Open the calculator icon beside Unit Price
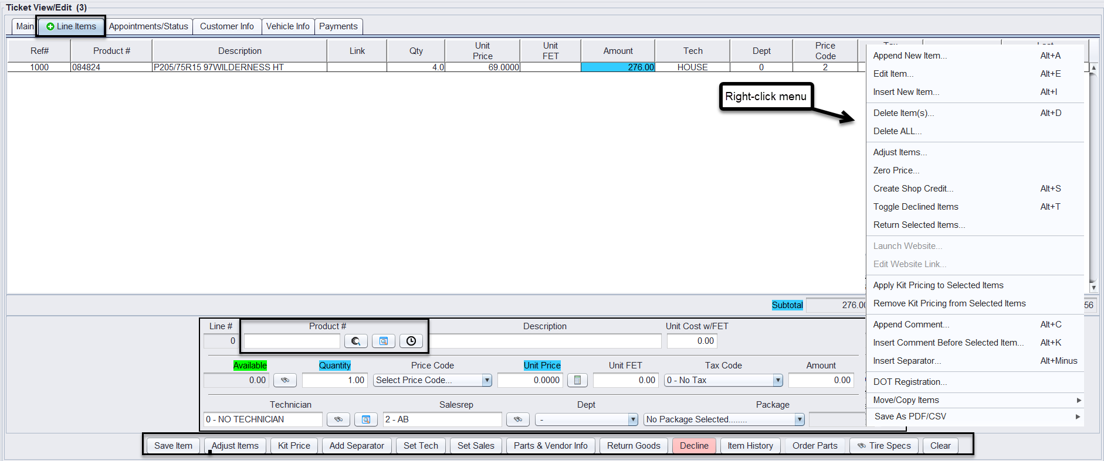This screenshot has width=1104, height=461. (x=577, y=380)
